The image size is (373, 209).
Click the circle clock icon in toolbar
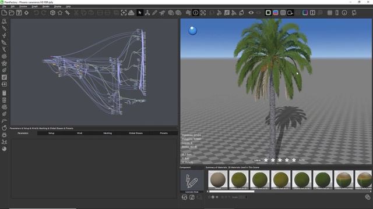point(344,13)
